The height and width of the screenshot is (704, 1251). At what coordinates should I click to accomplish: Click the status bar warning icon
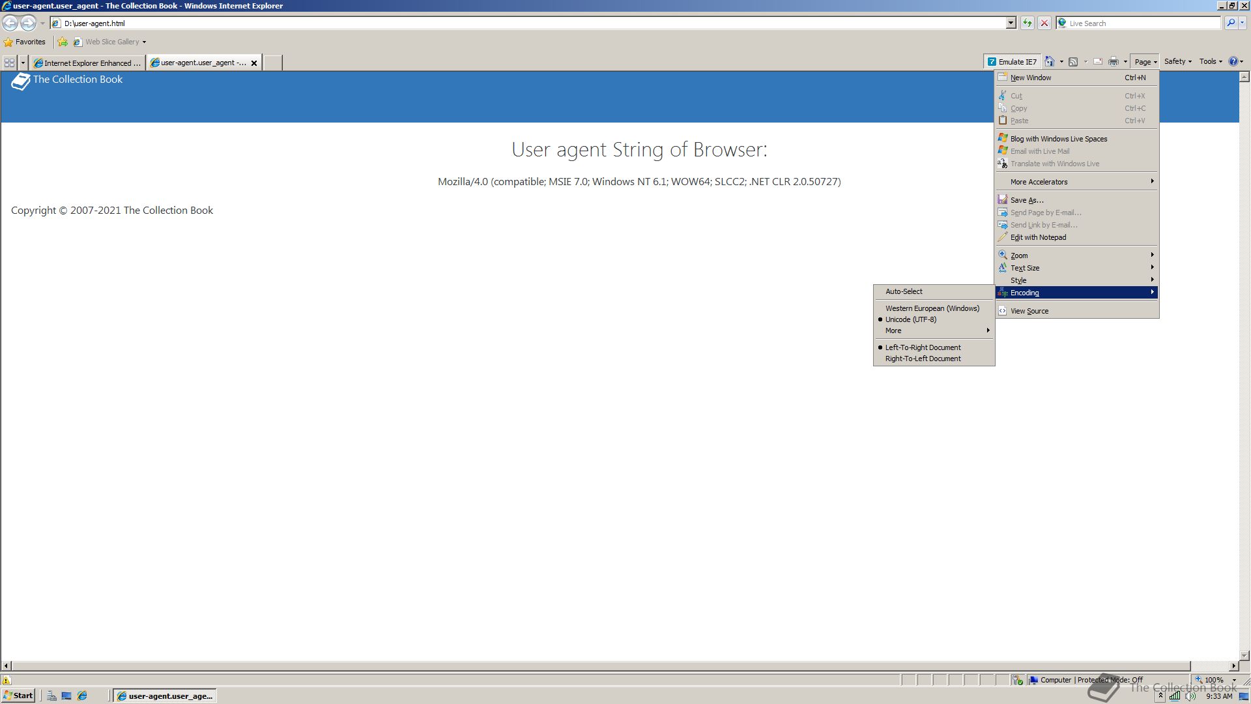7,680
